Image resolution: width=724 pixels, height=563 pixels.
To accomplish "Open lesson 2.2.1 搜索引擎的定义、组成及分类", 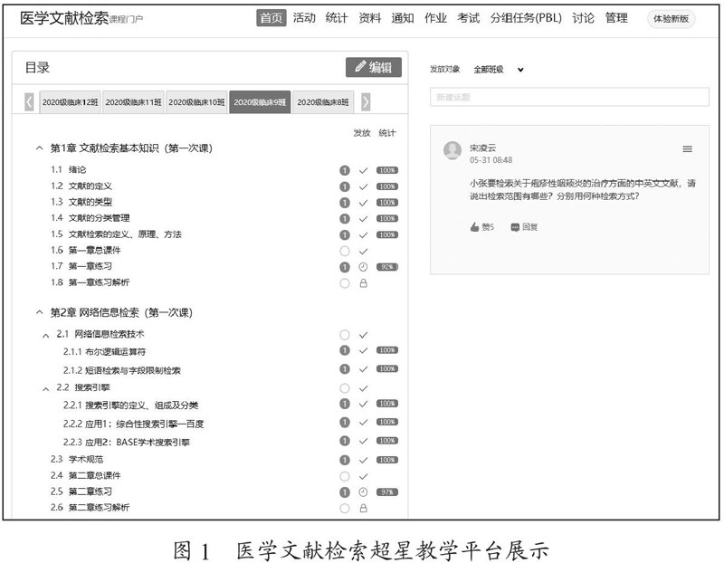I will (x=130, y=406).
